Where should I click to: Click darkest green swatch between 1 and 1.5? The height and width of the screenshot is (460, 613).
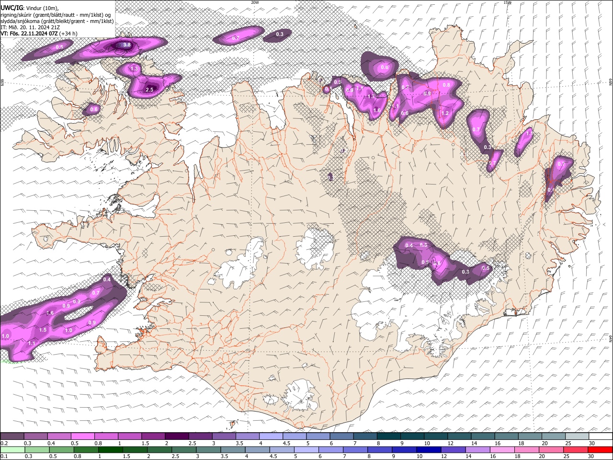tap(110, 450)
